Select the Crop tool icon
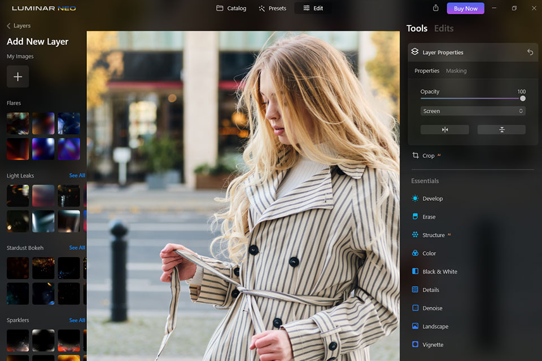Image resolution: width=542 pixels, height=361 pixels. [x=416, y=156]
